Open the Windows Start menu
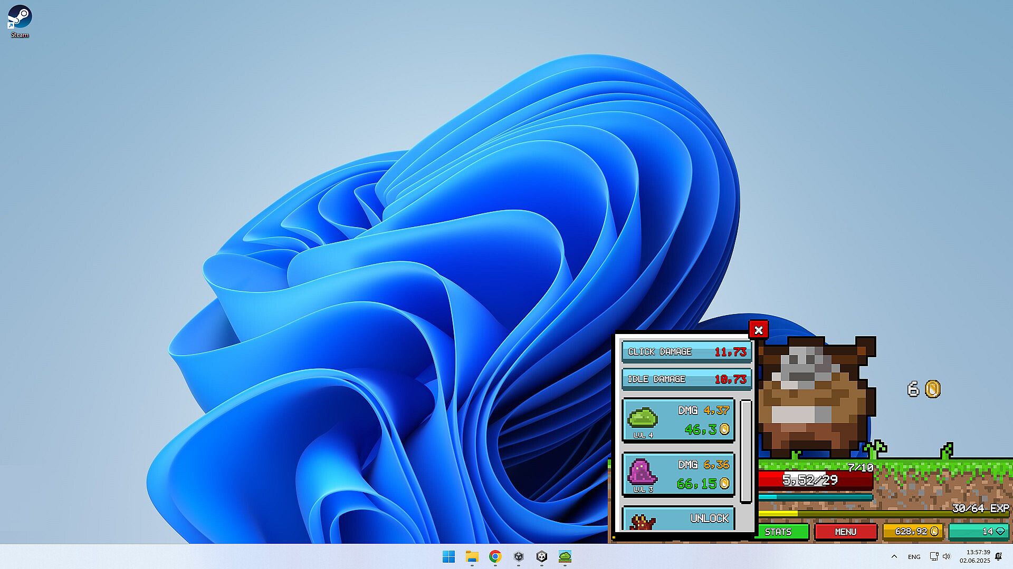The image size is (1013, 569). point(448,557)
